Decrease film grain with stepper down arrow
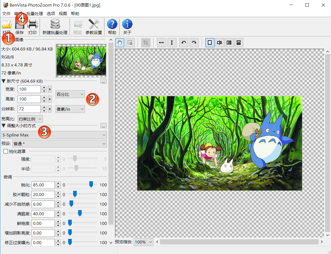331x254 pixels. (x=58, y=197)
